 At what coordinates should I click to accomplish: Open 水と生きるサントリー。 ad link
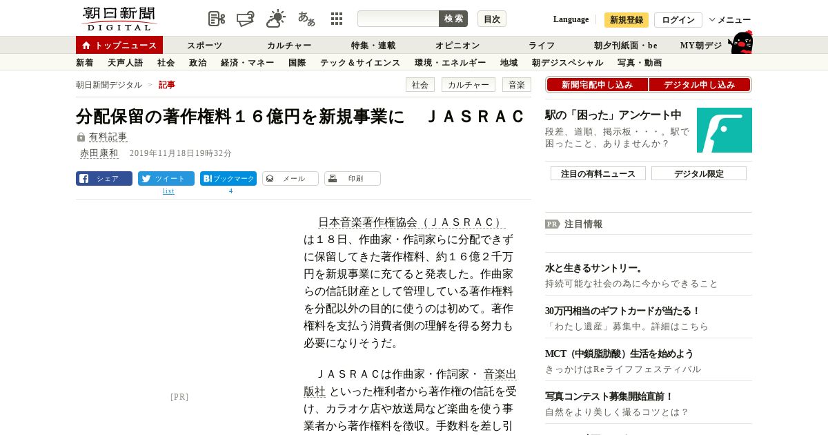pyautogui.click(x=594, y=268)
